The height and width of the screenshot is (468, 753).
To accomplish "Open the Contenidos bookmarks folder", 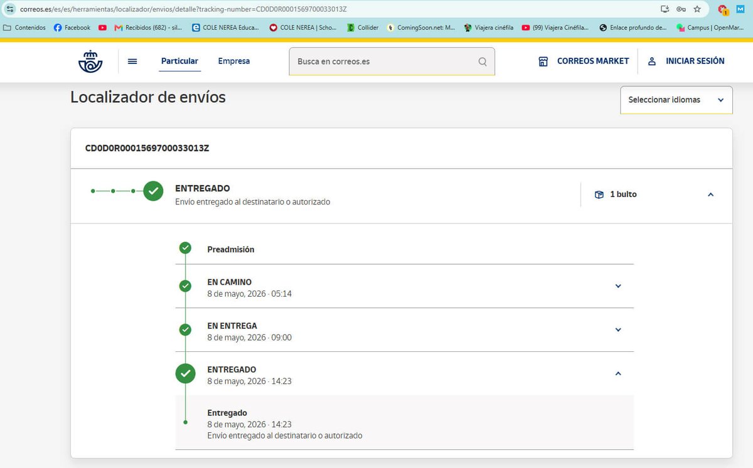I will pyautogui.click(x=24, y=28).
